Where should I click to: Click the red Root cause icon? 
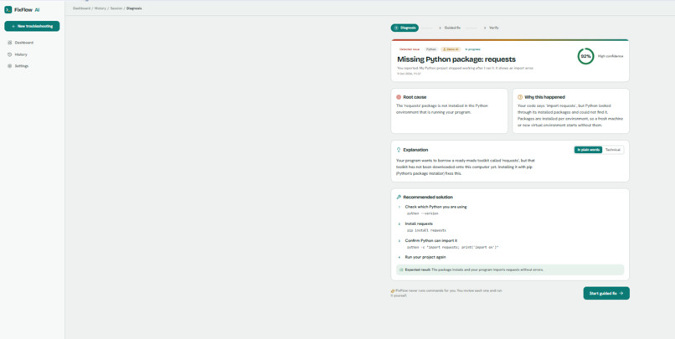click(399, 97)
